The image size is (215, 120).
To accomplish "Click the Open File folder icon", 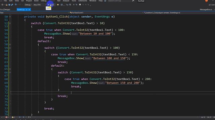I will coord(6,5).
